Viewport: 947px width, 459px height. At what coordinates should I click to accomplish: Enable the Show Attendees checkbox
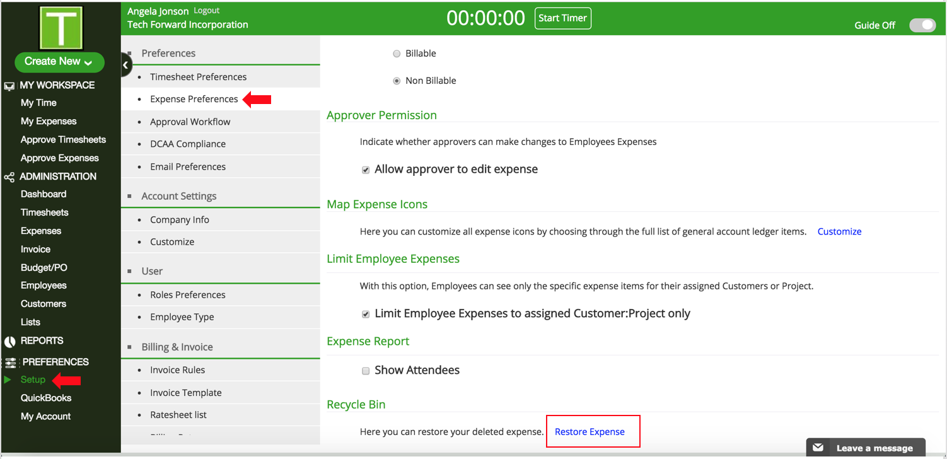pos(366,371)
